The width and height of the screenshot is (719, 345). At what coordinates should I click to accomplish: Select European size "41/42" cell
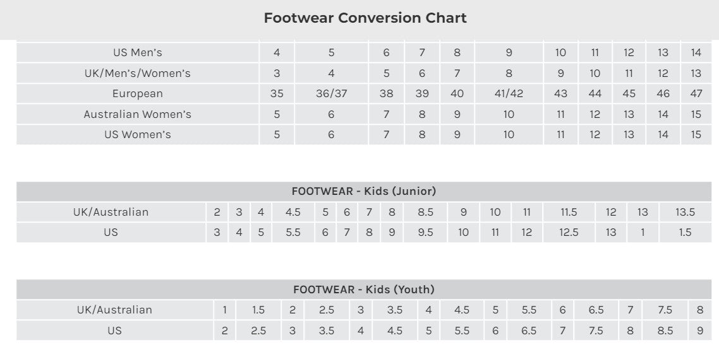coord(509,94)
